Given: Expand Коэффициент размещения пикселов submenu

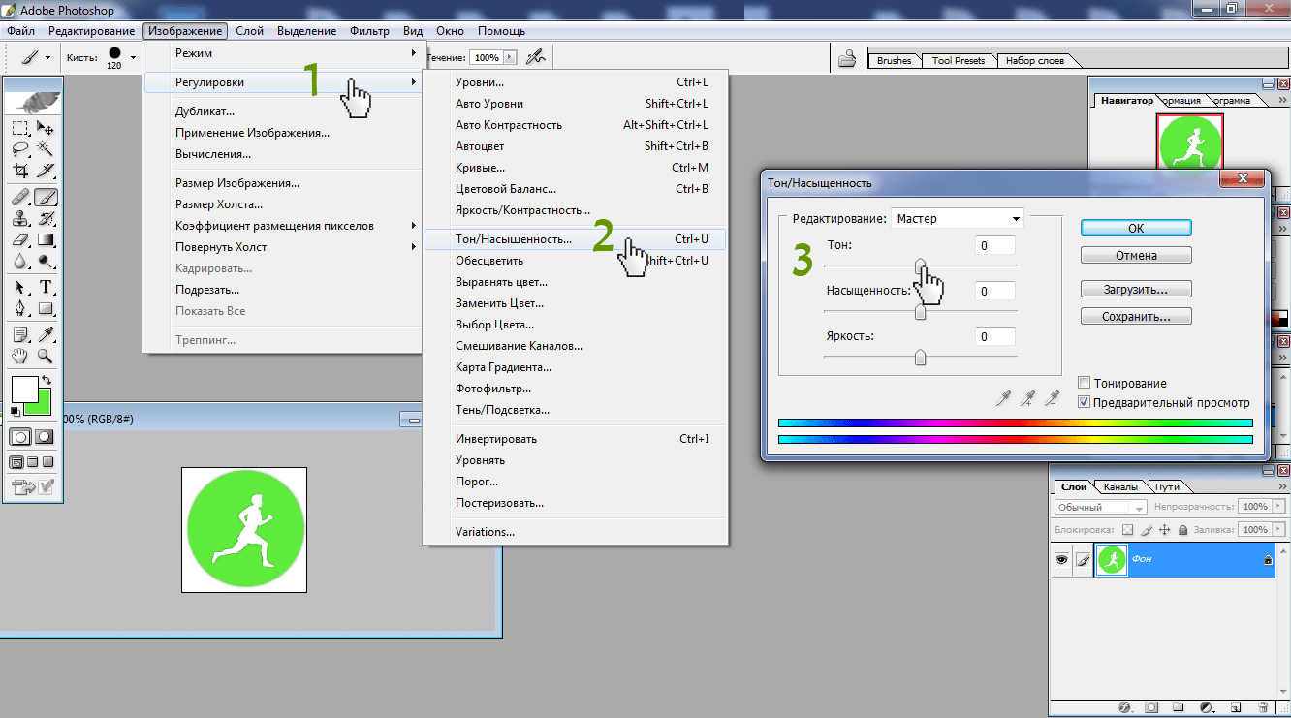Looking at the screenshot, I should (283, 226).
